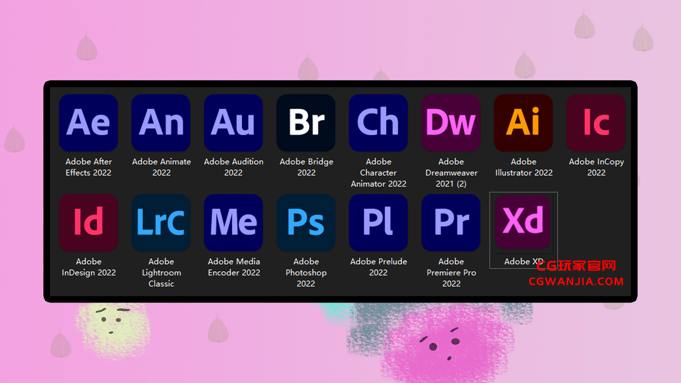The height and width of the screenshot is (383, 681).
Task: Select the Adobe Prelude 2022 icon
Action: (x=378, y=223)
